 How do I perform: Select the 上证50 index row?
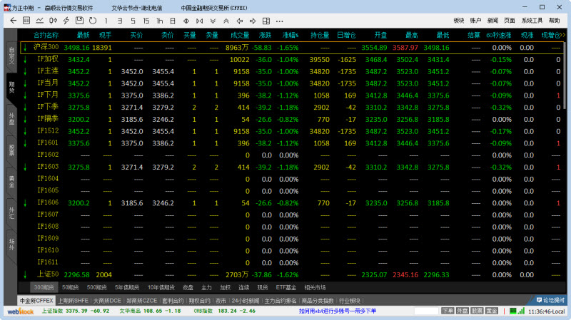coord(292,275)
